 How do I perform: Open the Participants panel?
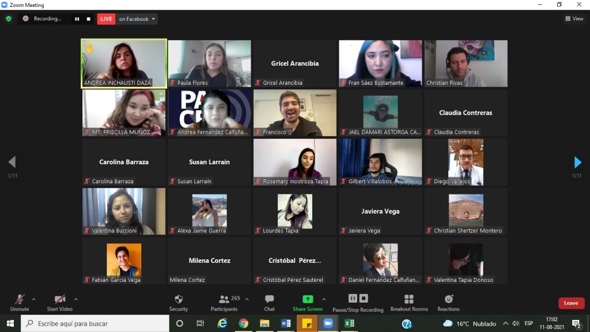click(x=225, y=302)
